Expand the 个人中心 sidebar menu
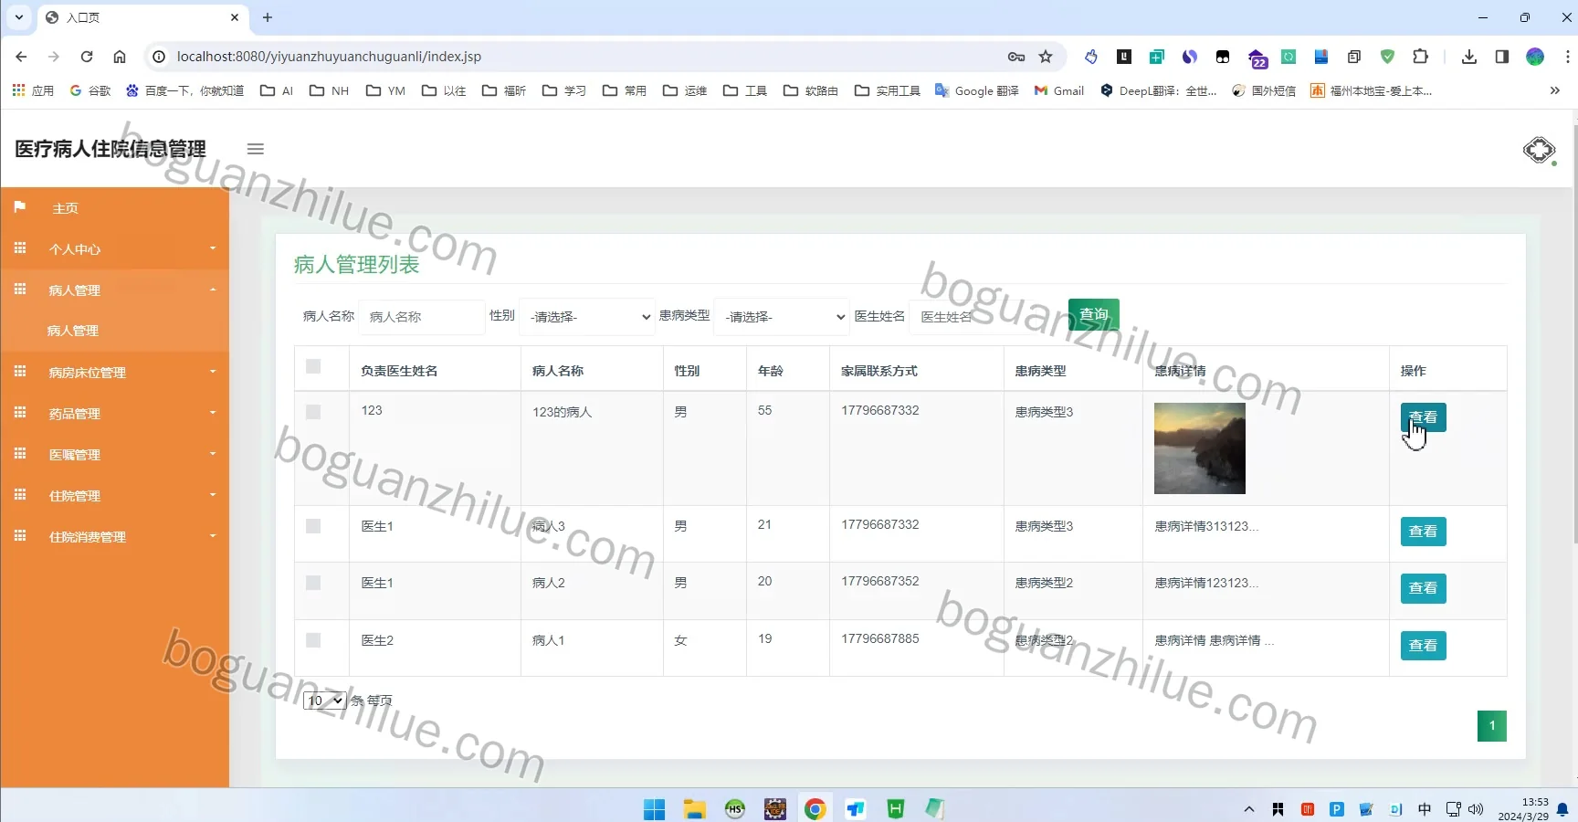This screenshot has height=822, width=1578. (x=115, y=248)
